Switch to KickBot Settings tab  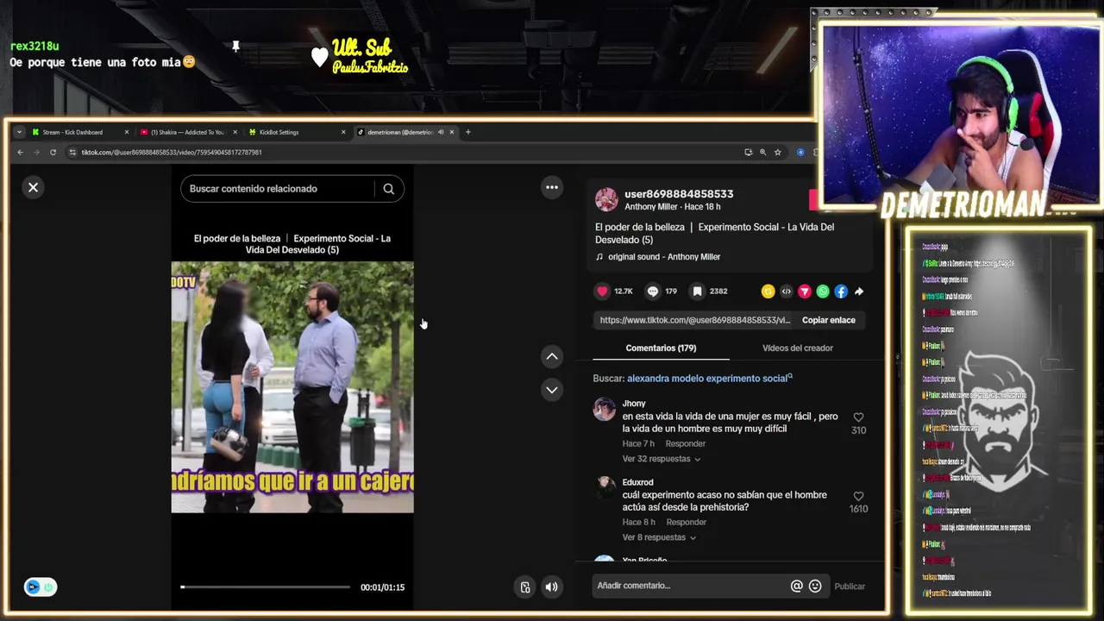(x=296, y=132)
